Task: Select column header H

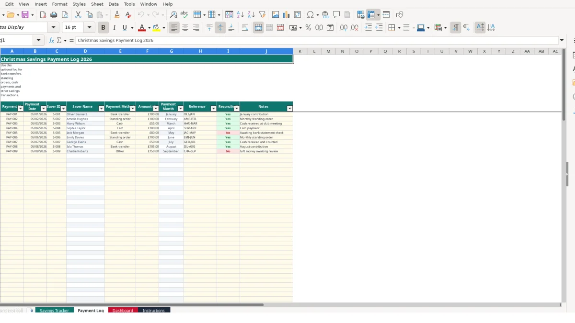Action: (200, 51)
